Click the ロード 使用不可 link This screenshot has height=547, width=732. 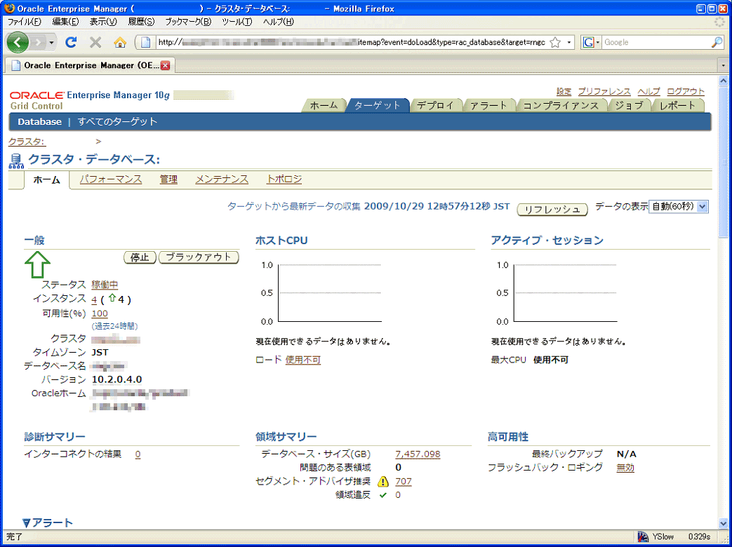[303, 360]
